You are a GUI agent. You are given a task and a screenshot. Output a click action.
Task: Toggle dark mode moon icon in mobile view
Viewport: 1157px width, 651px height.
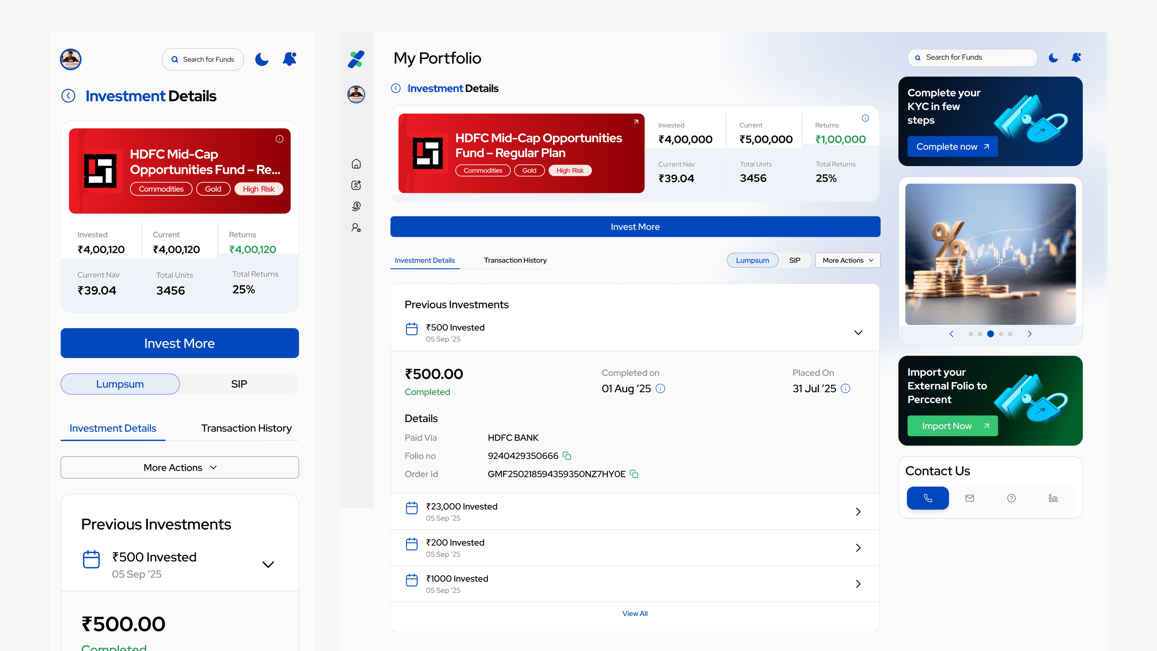pos(262,59)
